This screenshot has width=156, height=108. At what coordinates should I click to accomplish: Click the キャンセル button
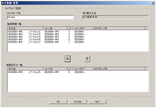tap(78, 102)
